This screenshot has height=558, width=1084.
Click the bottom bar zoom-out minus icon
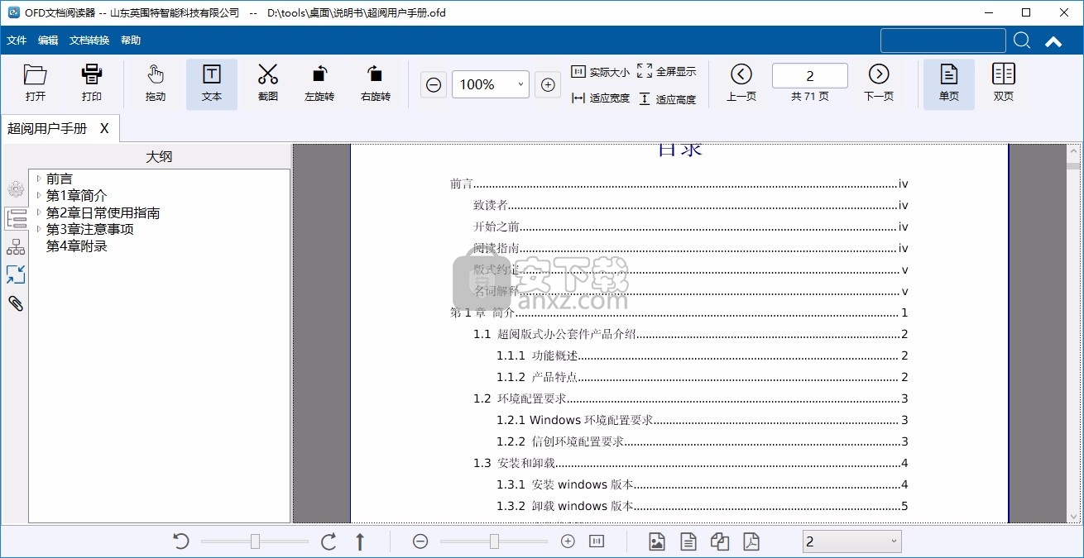420,541
